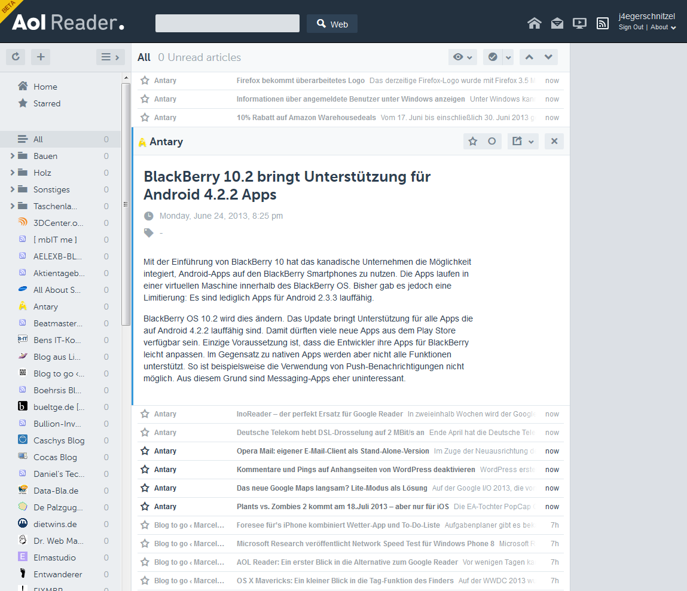Open the About dropdown in header
This screenshot has width=687, height=591.
click(x=663, y=27)
